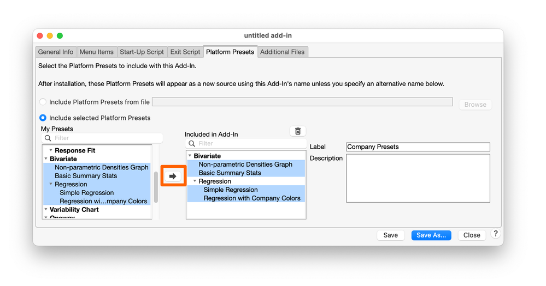The image size is (546, 286).
Task: Collapse Regression group in Included list
Action: point(195,181)
